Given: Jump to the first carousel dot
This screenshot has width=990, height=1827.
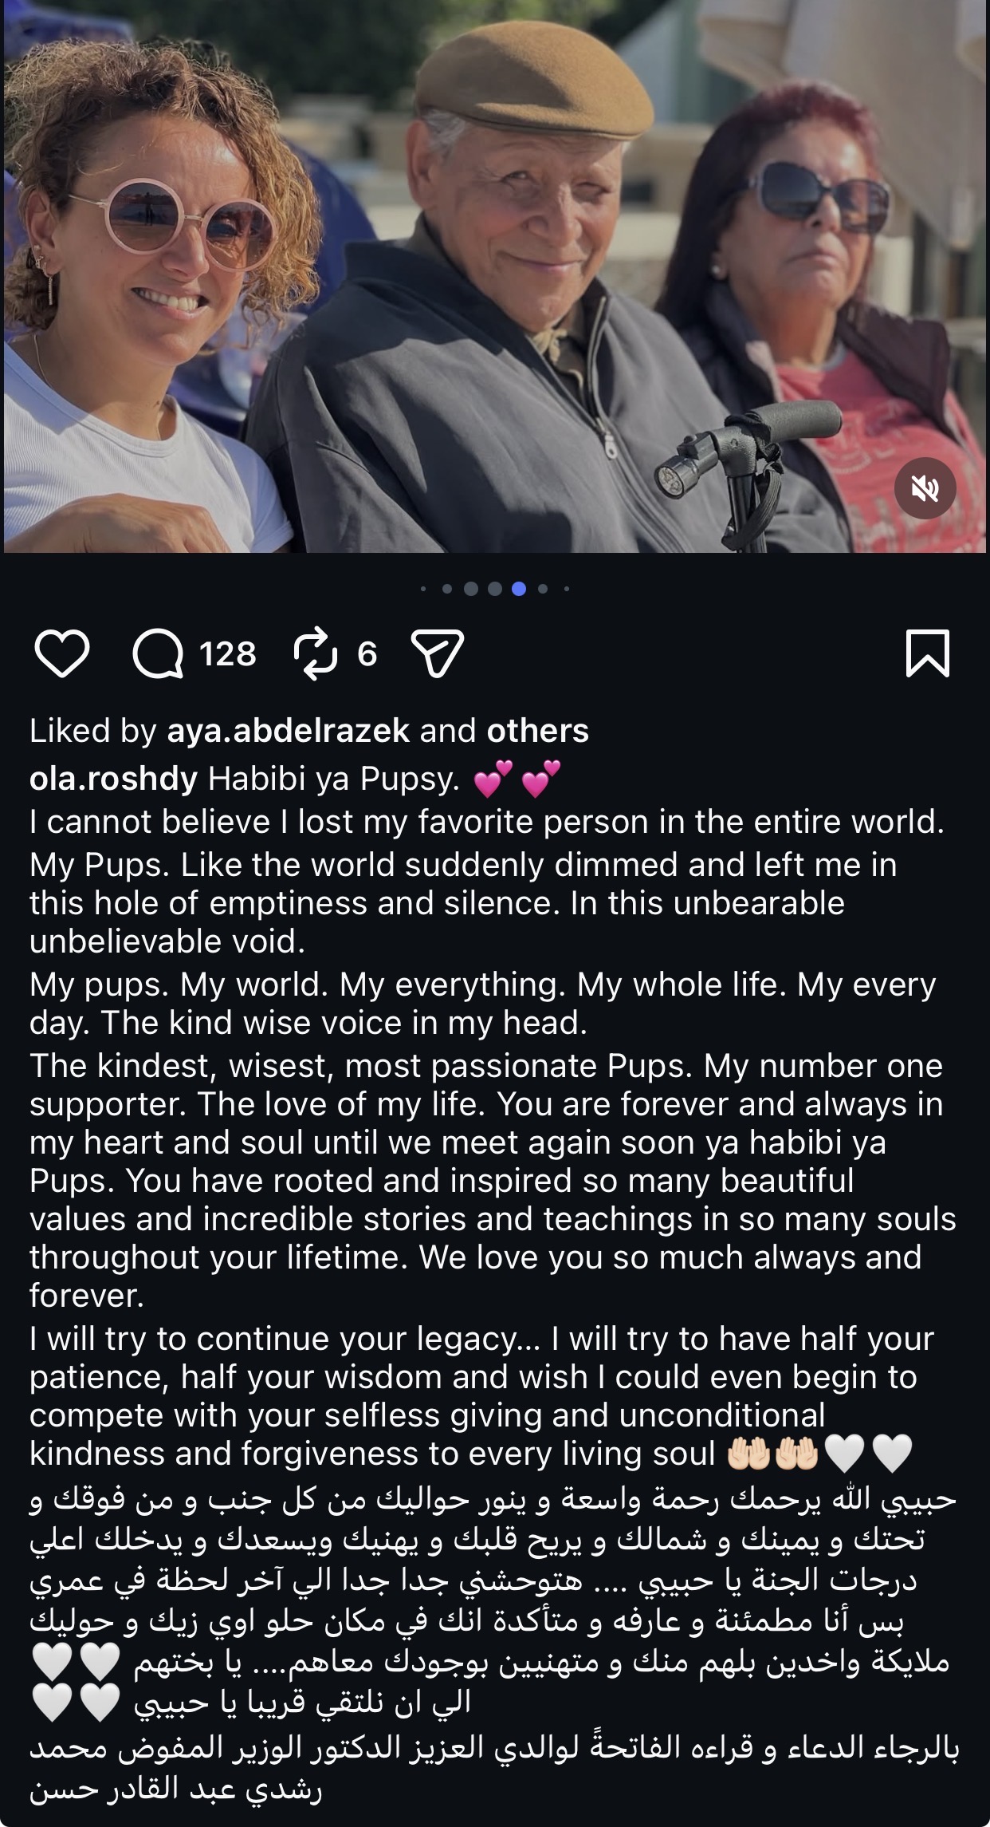Looking at the screenshot, I should coord(423,589).
